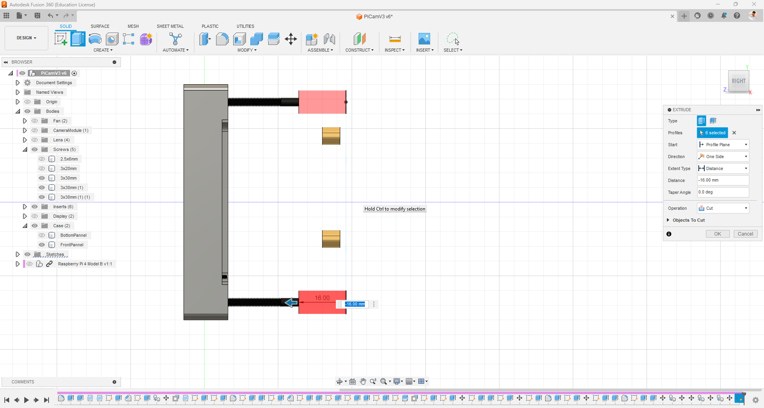The width and height of the screenshot is (764, 408).
Task: Show the 2.5x6mm screw body
Action: coord(42,159)
